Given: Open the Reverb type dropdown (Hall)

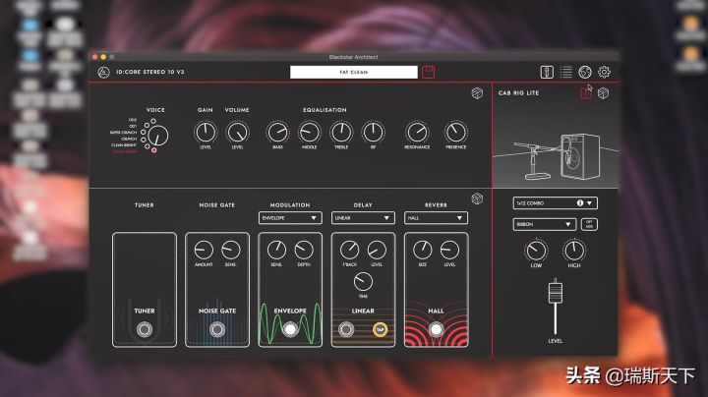Looking at the screenshot, I should point(436,218).
